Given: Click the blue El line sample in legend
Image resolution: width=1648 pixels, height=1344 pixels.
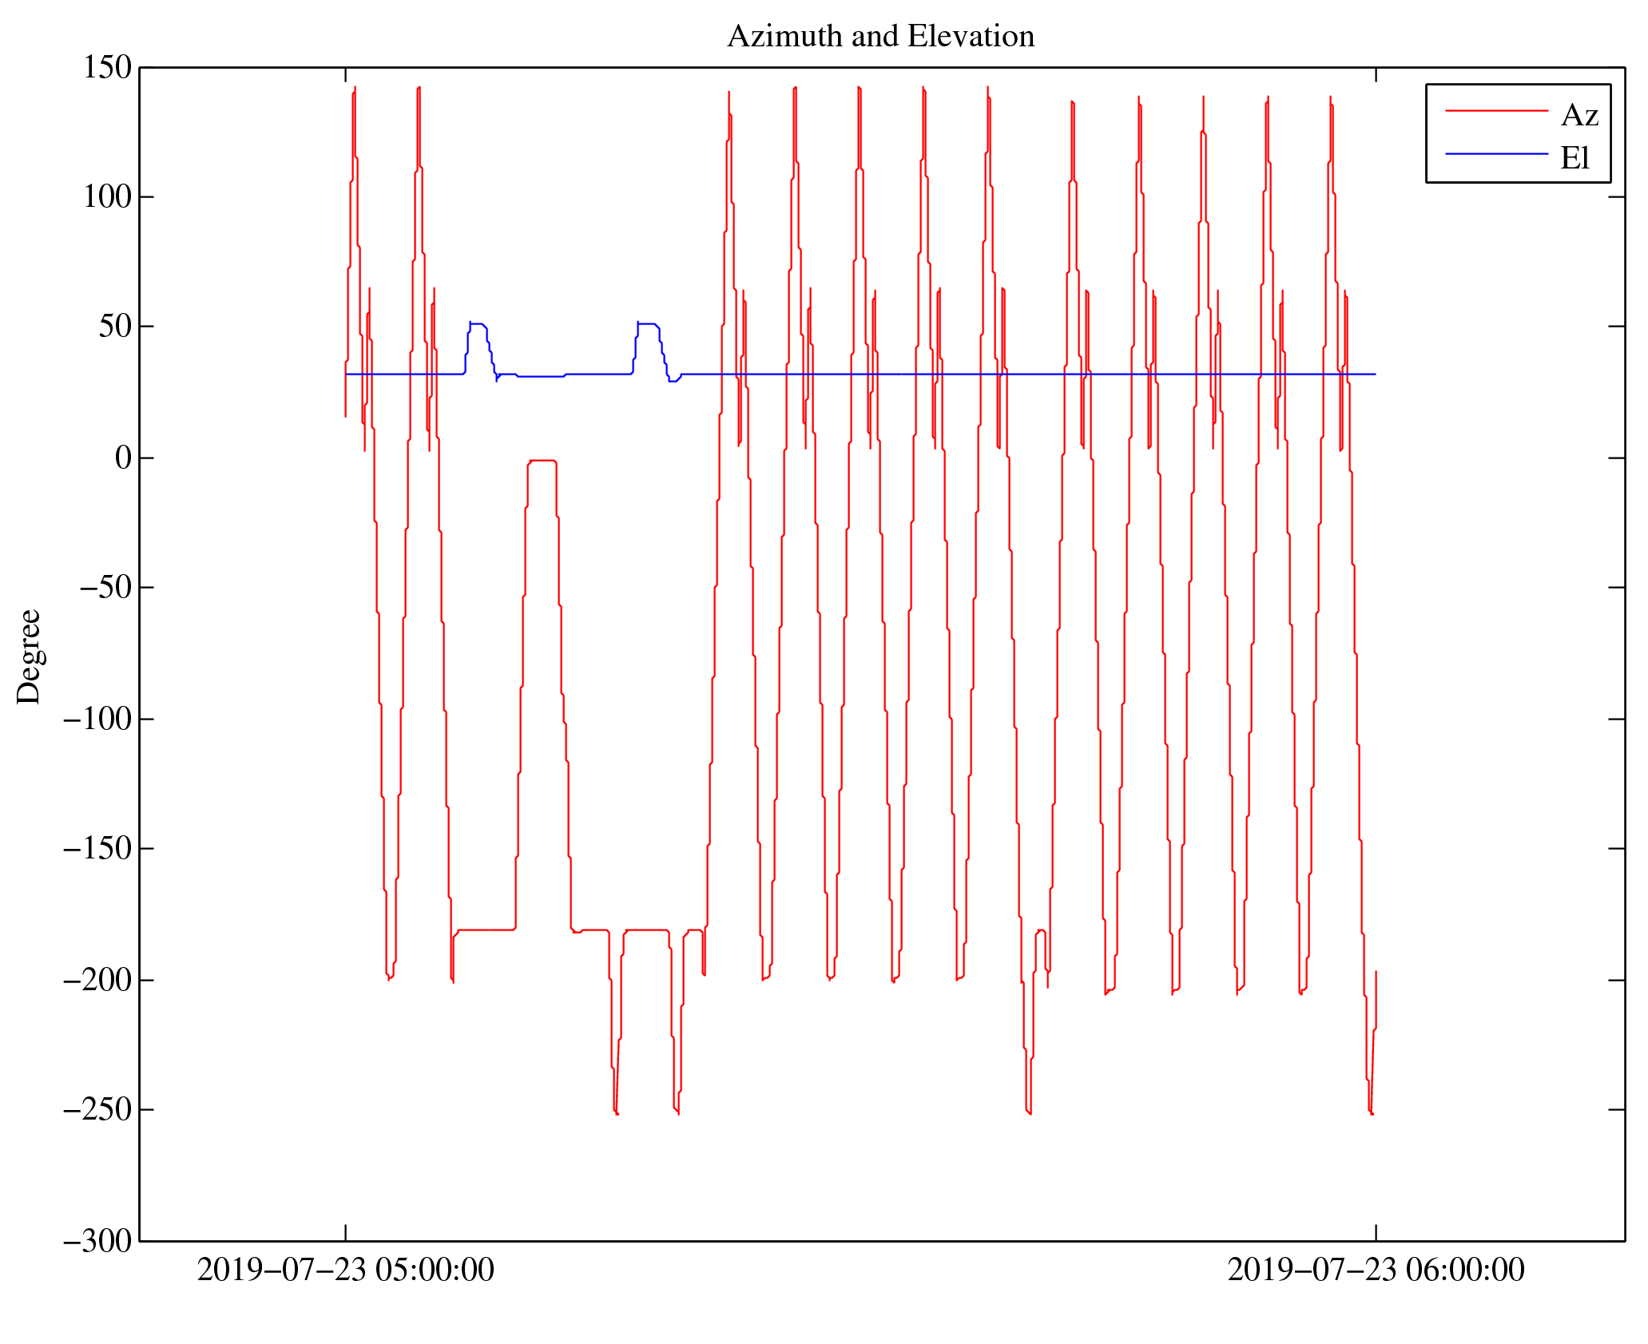Looking at the screenshot, I should pos(1496,153).
